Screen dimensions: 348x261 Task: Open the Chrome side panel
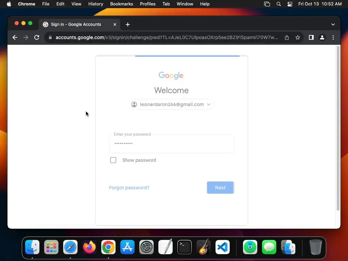311,37
